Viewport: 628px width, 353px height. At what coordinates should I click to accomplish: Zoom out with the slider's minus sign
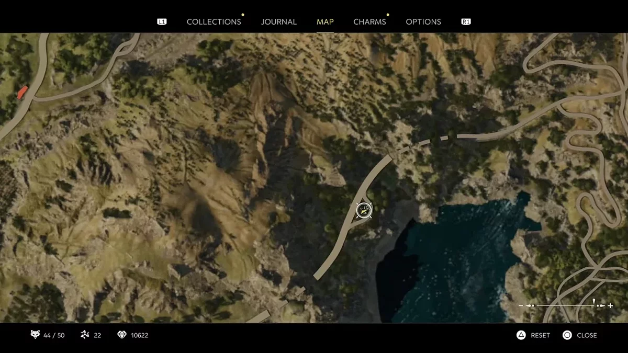(521, 305)
